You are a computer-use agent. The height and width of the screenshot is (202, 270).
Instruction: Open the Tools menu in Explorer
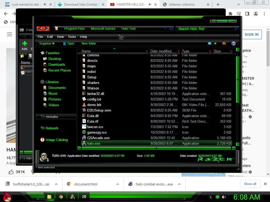point(72,37)
